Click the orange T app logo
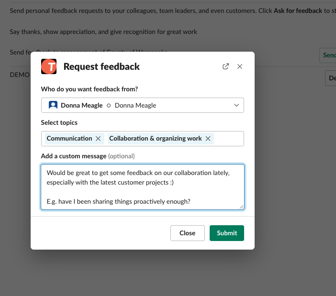 (x=49, y=66)
